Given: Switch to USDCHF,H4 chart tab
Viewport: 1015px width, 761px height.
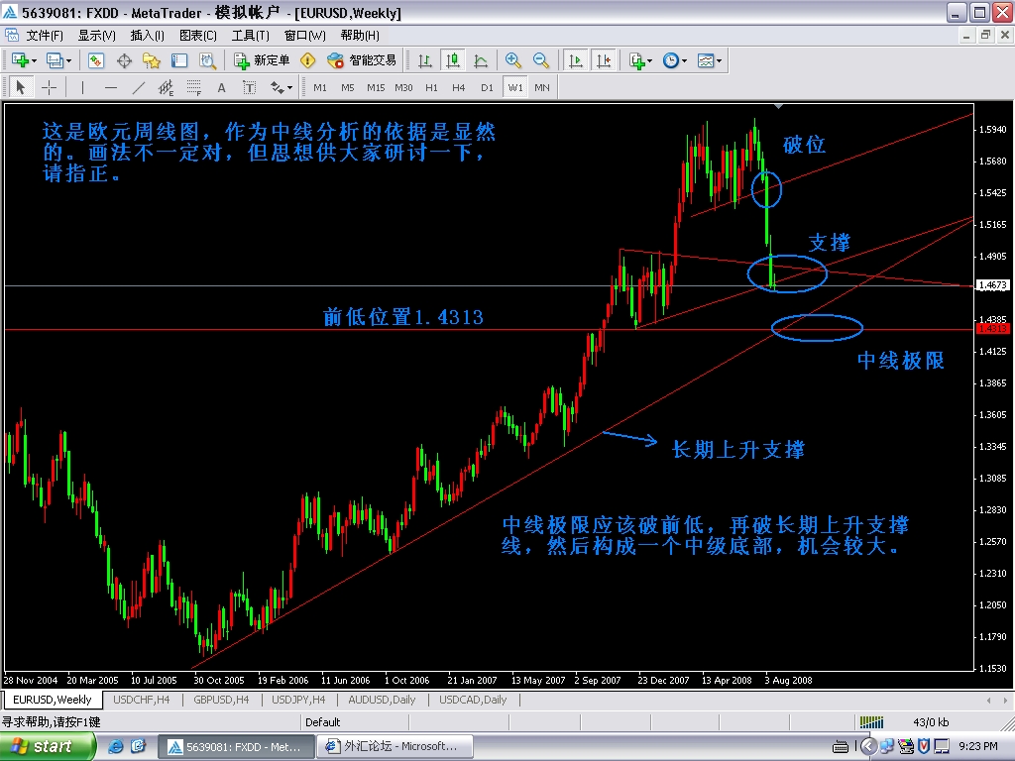Looking at the screenshot, I should tap(141, 700).
